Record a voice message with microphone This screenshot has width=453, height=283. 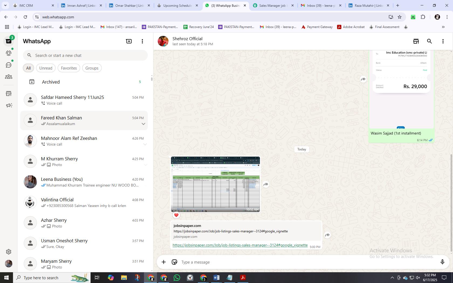tap(442, 262)
